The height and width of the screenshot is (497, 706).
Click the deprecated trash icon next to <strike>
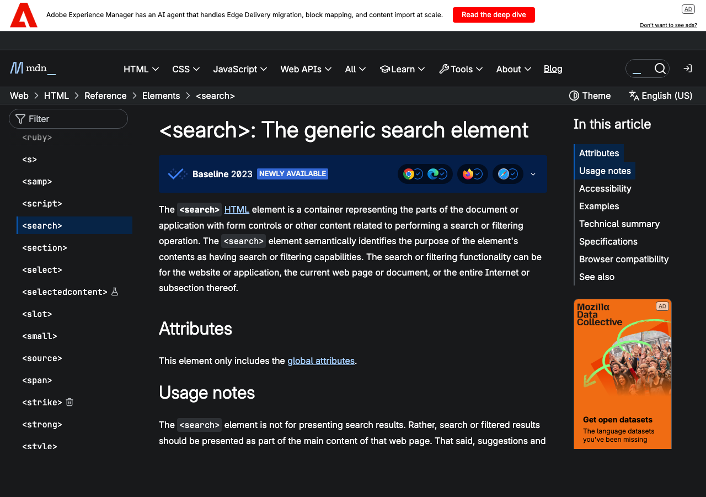tap(69, 402)
